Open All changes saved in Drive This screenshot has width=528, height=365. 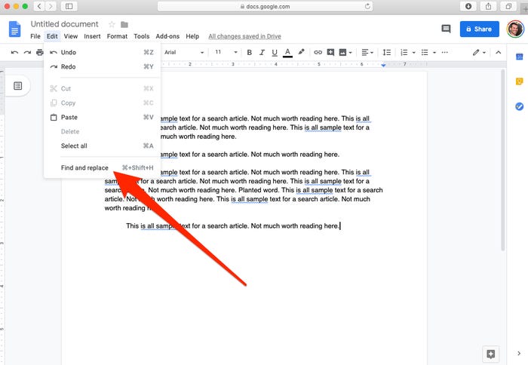tap(244, 36)
